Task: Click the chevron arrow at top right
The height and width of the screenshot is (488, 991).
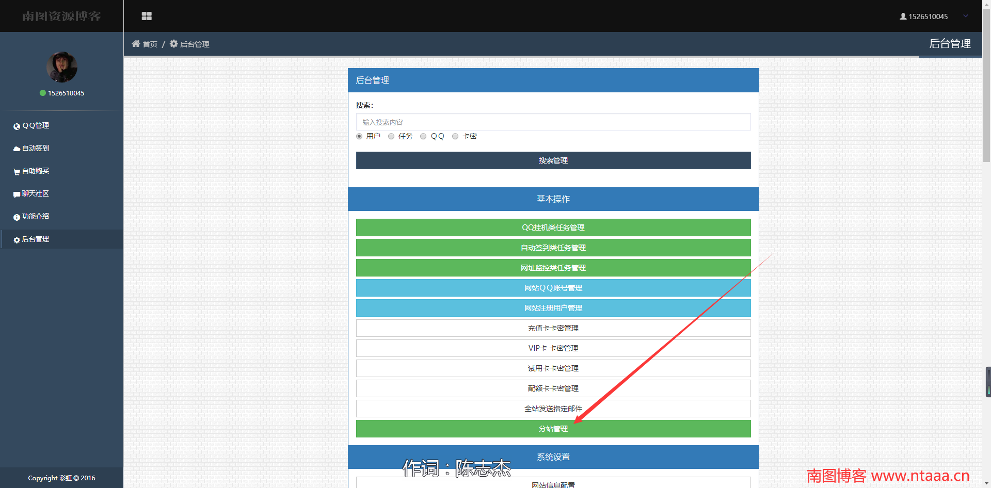Action: coord(965,16)
